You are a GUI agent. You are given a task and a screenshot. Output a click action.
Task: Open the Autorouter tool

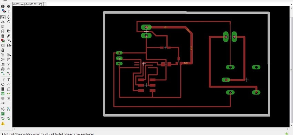pyautogui.click(x=9, y=109)
